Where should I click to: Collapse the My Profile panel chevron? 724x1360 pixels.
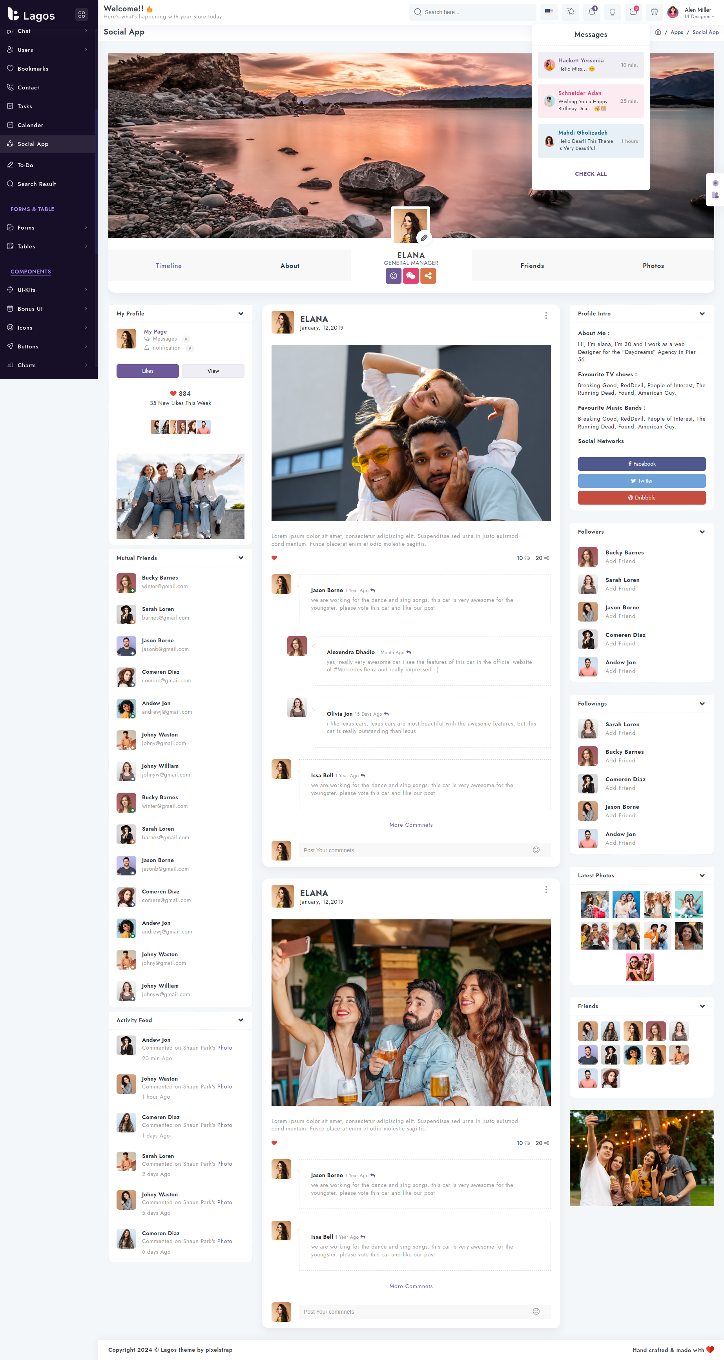pyautogui.click(x=241, y=314)
